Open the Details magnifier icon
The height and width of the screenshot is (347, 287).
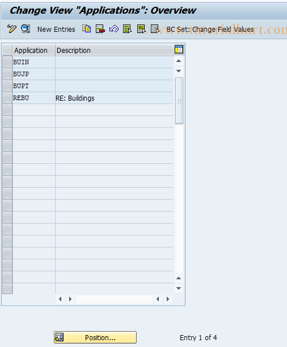pos(26,29)
